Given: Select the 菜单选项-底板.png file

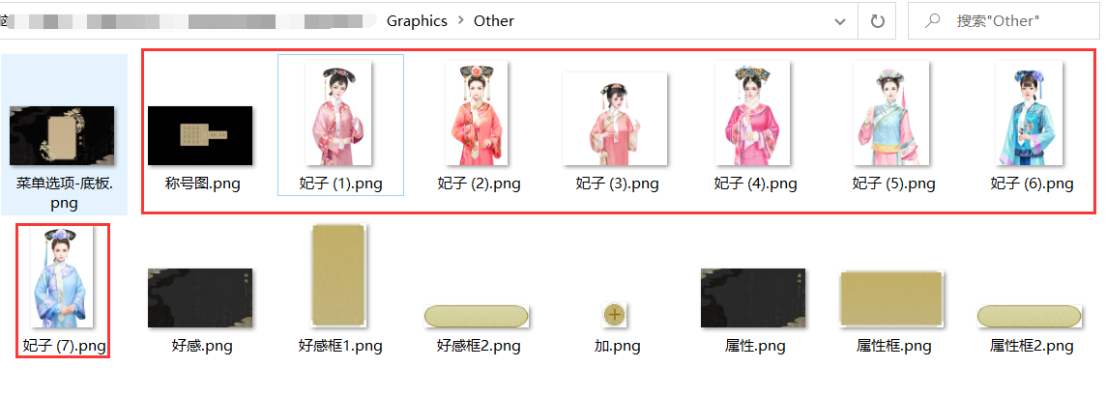Looking at the screenshot, I should pos(64,134).
